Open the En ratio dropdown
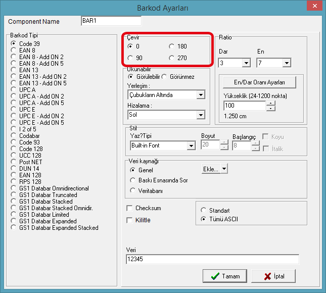This screenshot has width=326, height=293. (287, 63)
